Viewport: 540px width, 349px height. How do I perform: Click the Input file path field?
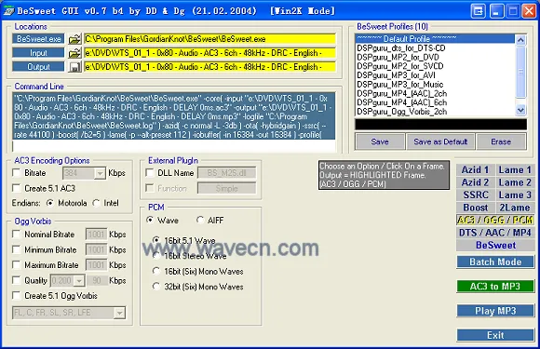point(209,53)
